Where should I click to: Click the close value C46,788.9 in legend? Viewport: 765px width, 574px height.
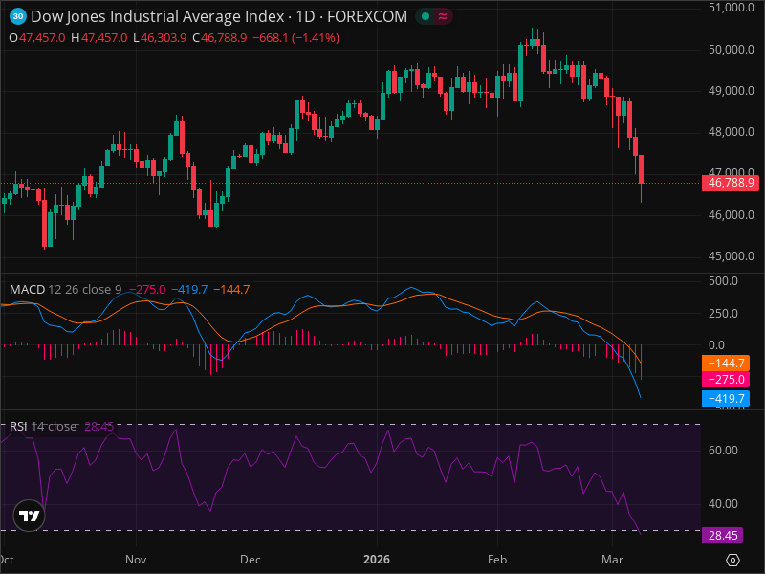220,38
